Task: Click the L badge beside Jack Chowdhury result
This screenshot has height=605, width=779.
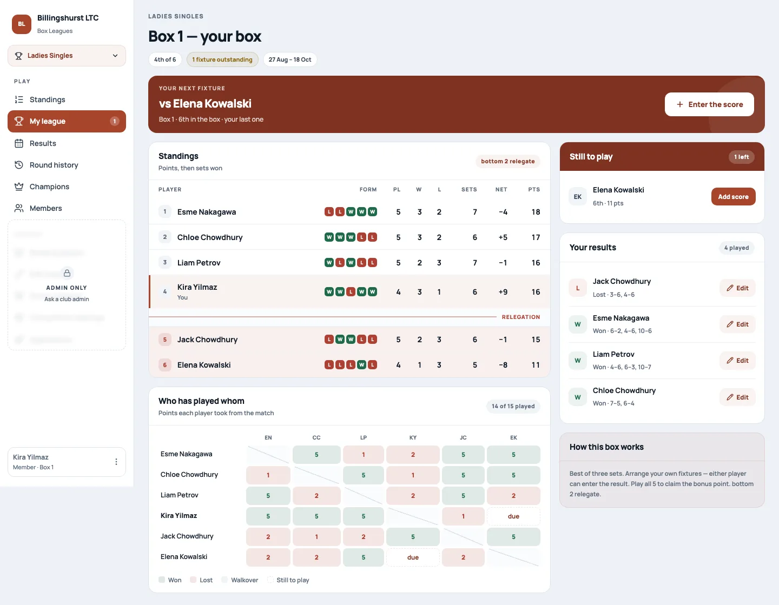Action: click(578, 288)
